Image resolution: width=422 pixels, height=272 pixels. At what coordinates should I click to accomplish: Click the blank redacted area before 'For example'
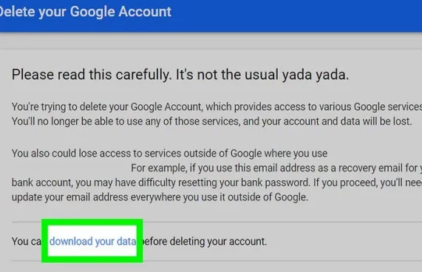point(72,168)
